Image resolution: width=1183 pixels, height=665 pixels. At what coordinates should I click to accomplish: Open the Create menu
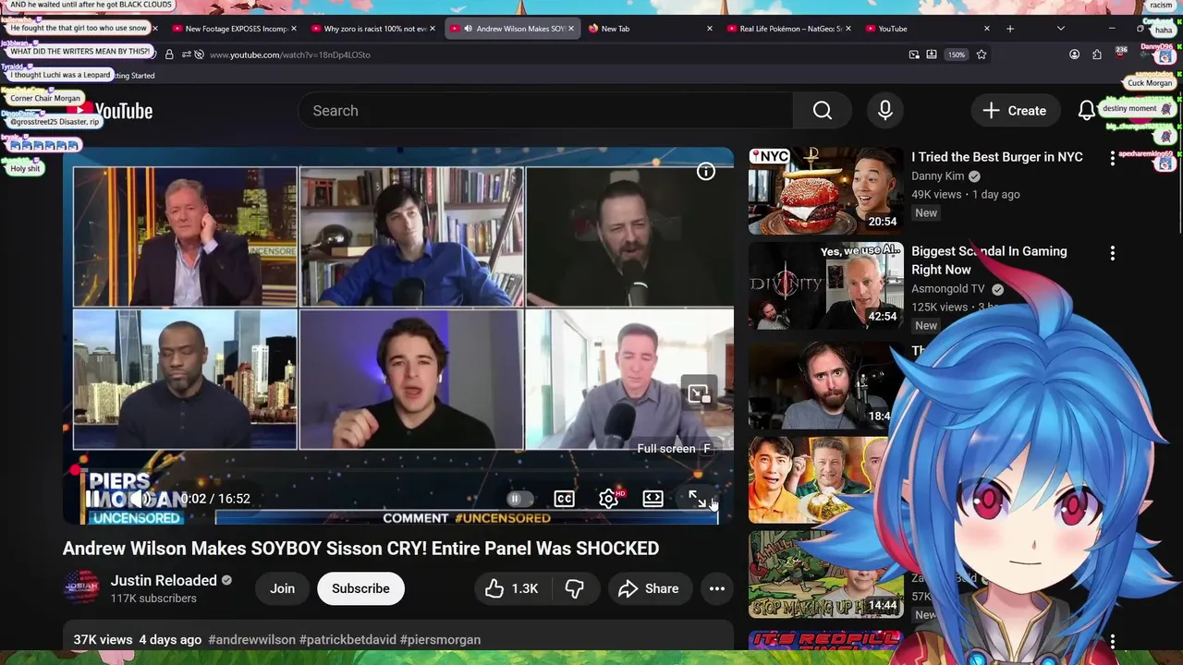pyautogui.click(x=1014, y=111)
